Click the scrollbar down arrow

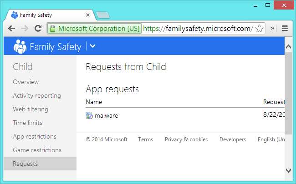(288, 170)
